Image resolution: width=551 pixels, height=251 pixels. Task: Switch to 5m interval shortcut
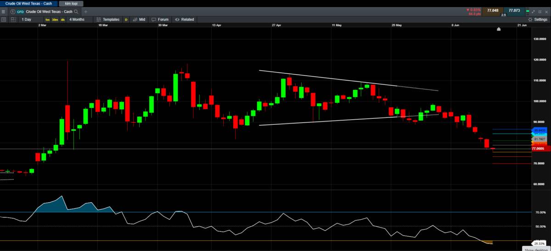click(47, 19)
